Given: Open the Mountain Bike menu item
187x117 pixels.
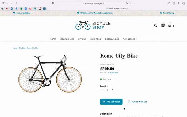Looking at the screenshot, I should pyautogui.click(x=67, y=39).
